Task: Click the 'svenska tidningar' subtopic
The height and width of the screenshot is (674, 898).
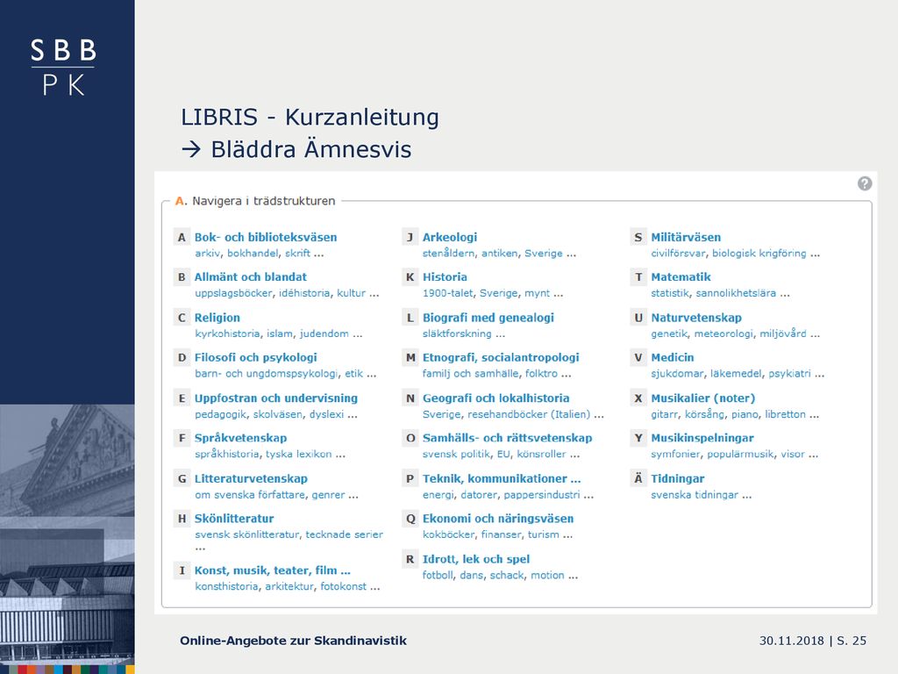Action: 695,495
